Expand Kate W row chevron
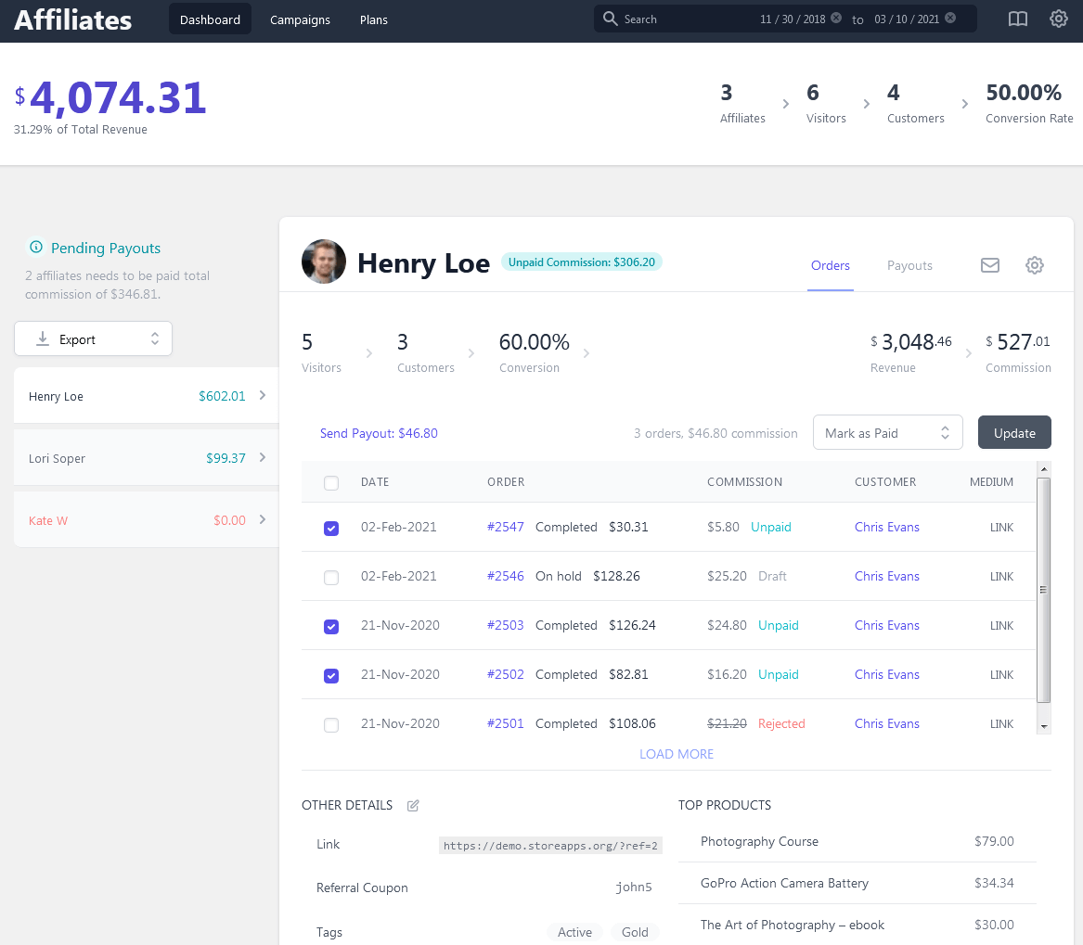Screen dimensions: 1083x945 click(x=263, y=519)
